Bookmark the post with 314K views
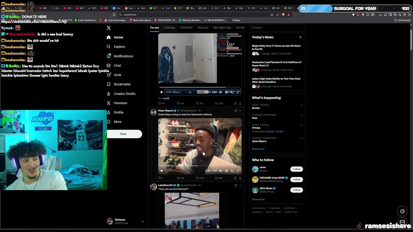The width and height of the screenshot is (413, 232). click(x=235, y=103)
